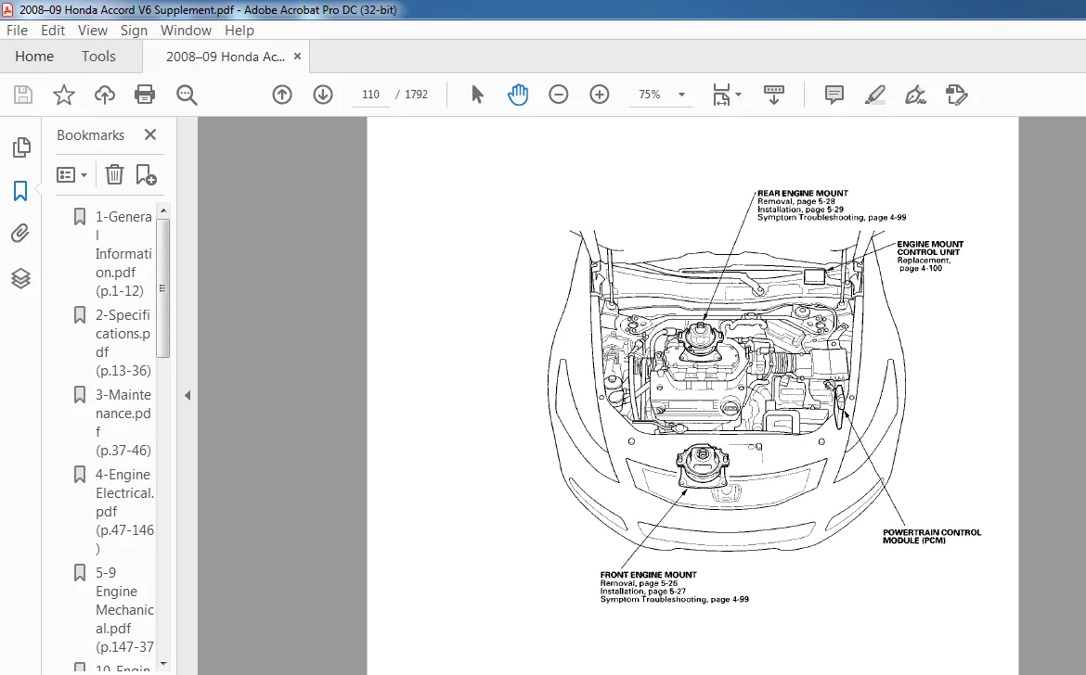
Task: Open bookmark 2-Specifications.pdf
Action: [x=123, y=343]
